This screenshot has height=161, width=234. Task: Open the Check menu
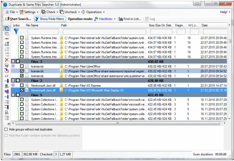click(x=50, y=12)
